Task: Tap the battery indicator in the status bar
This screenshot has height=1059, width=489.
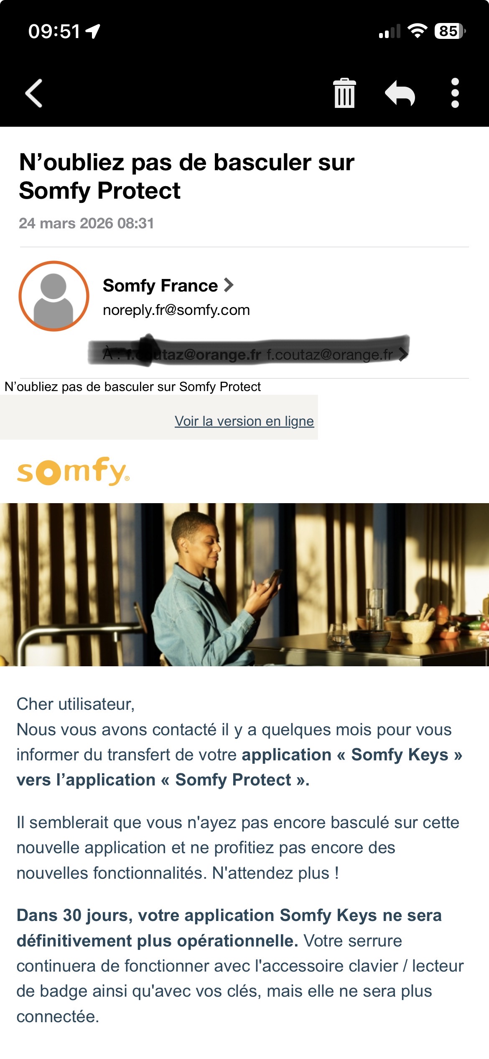Action: pos(449,31)
